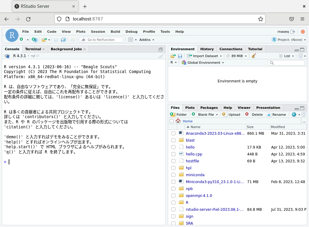The width and height of the screenshot is (309, 227).
Task: Click the Refresh icon in Environment pane
Action: pyautogui.click(x=300, y=56)
